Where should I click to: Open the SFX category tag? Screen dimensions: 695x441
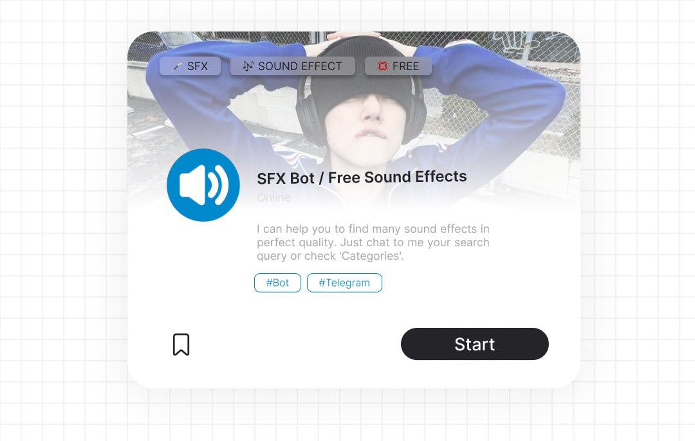point(190,66)
